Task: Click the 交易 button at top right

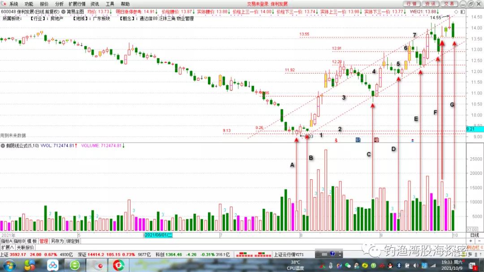Action: tap(449, 4)
